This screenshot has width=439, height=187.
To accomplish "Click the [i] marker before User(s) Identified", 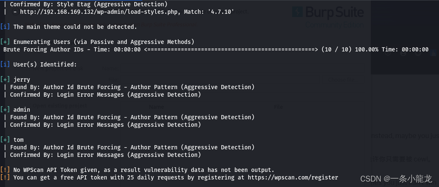I will click(5, 64).
